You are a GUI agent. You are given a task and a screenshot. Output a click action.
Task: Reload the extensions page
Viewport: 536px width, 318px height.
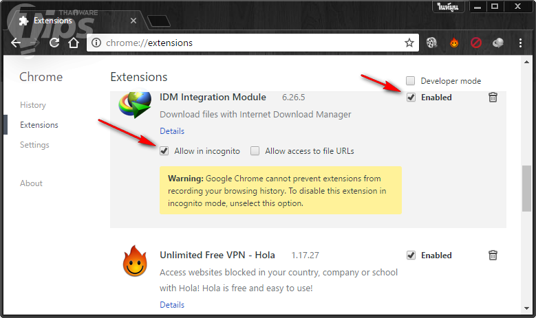[53, 43]
